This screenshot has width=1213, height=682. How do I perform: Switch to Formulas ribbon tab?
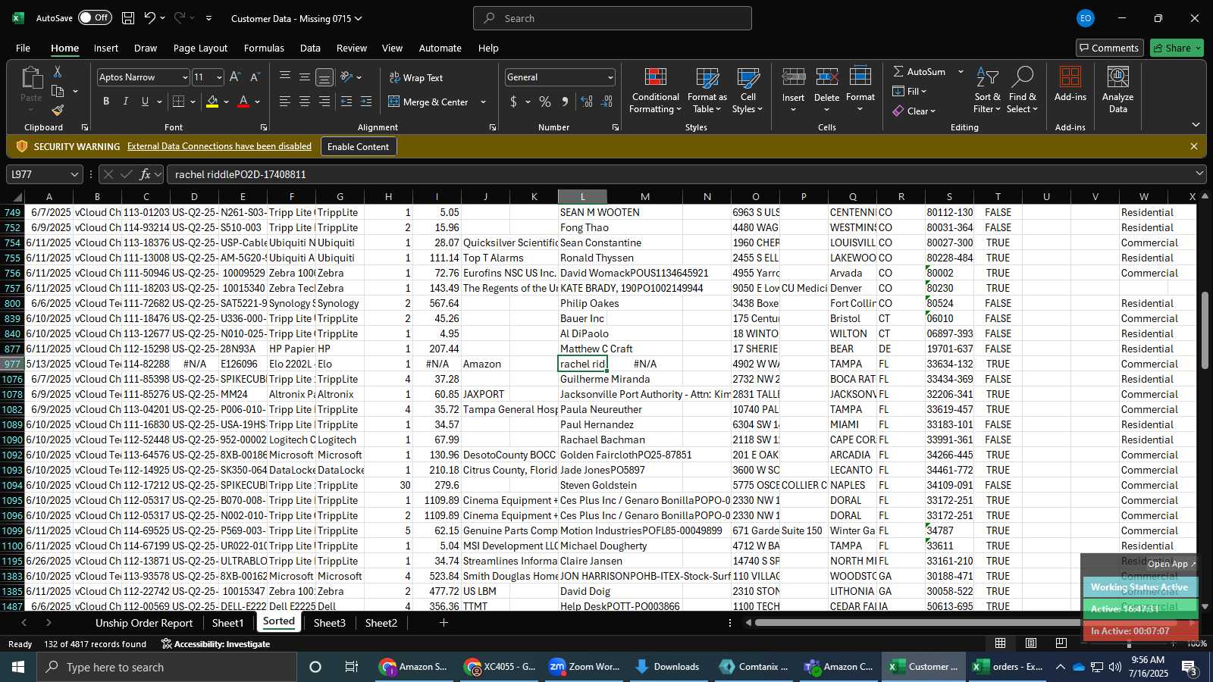(264, 48)
